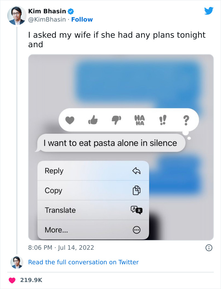
Task: React with the heart tapback
Action: click(69, 120)
